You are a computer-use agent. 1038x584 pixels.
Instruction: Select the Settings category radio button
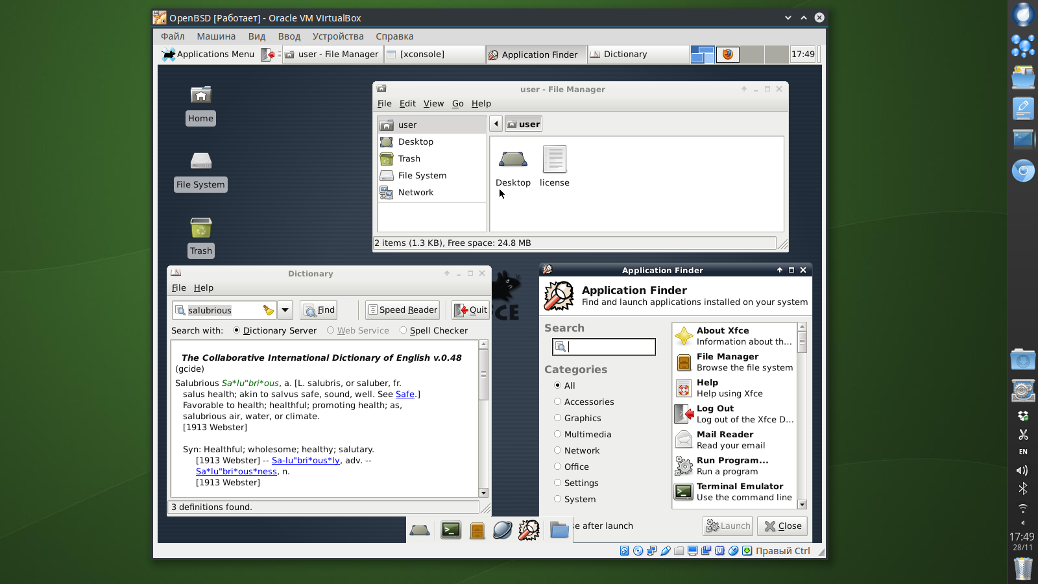click(558, 483)
